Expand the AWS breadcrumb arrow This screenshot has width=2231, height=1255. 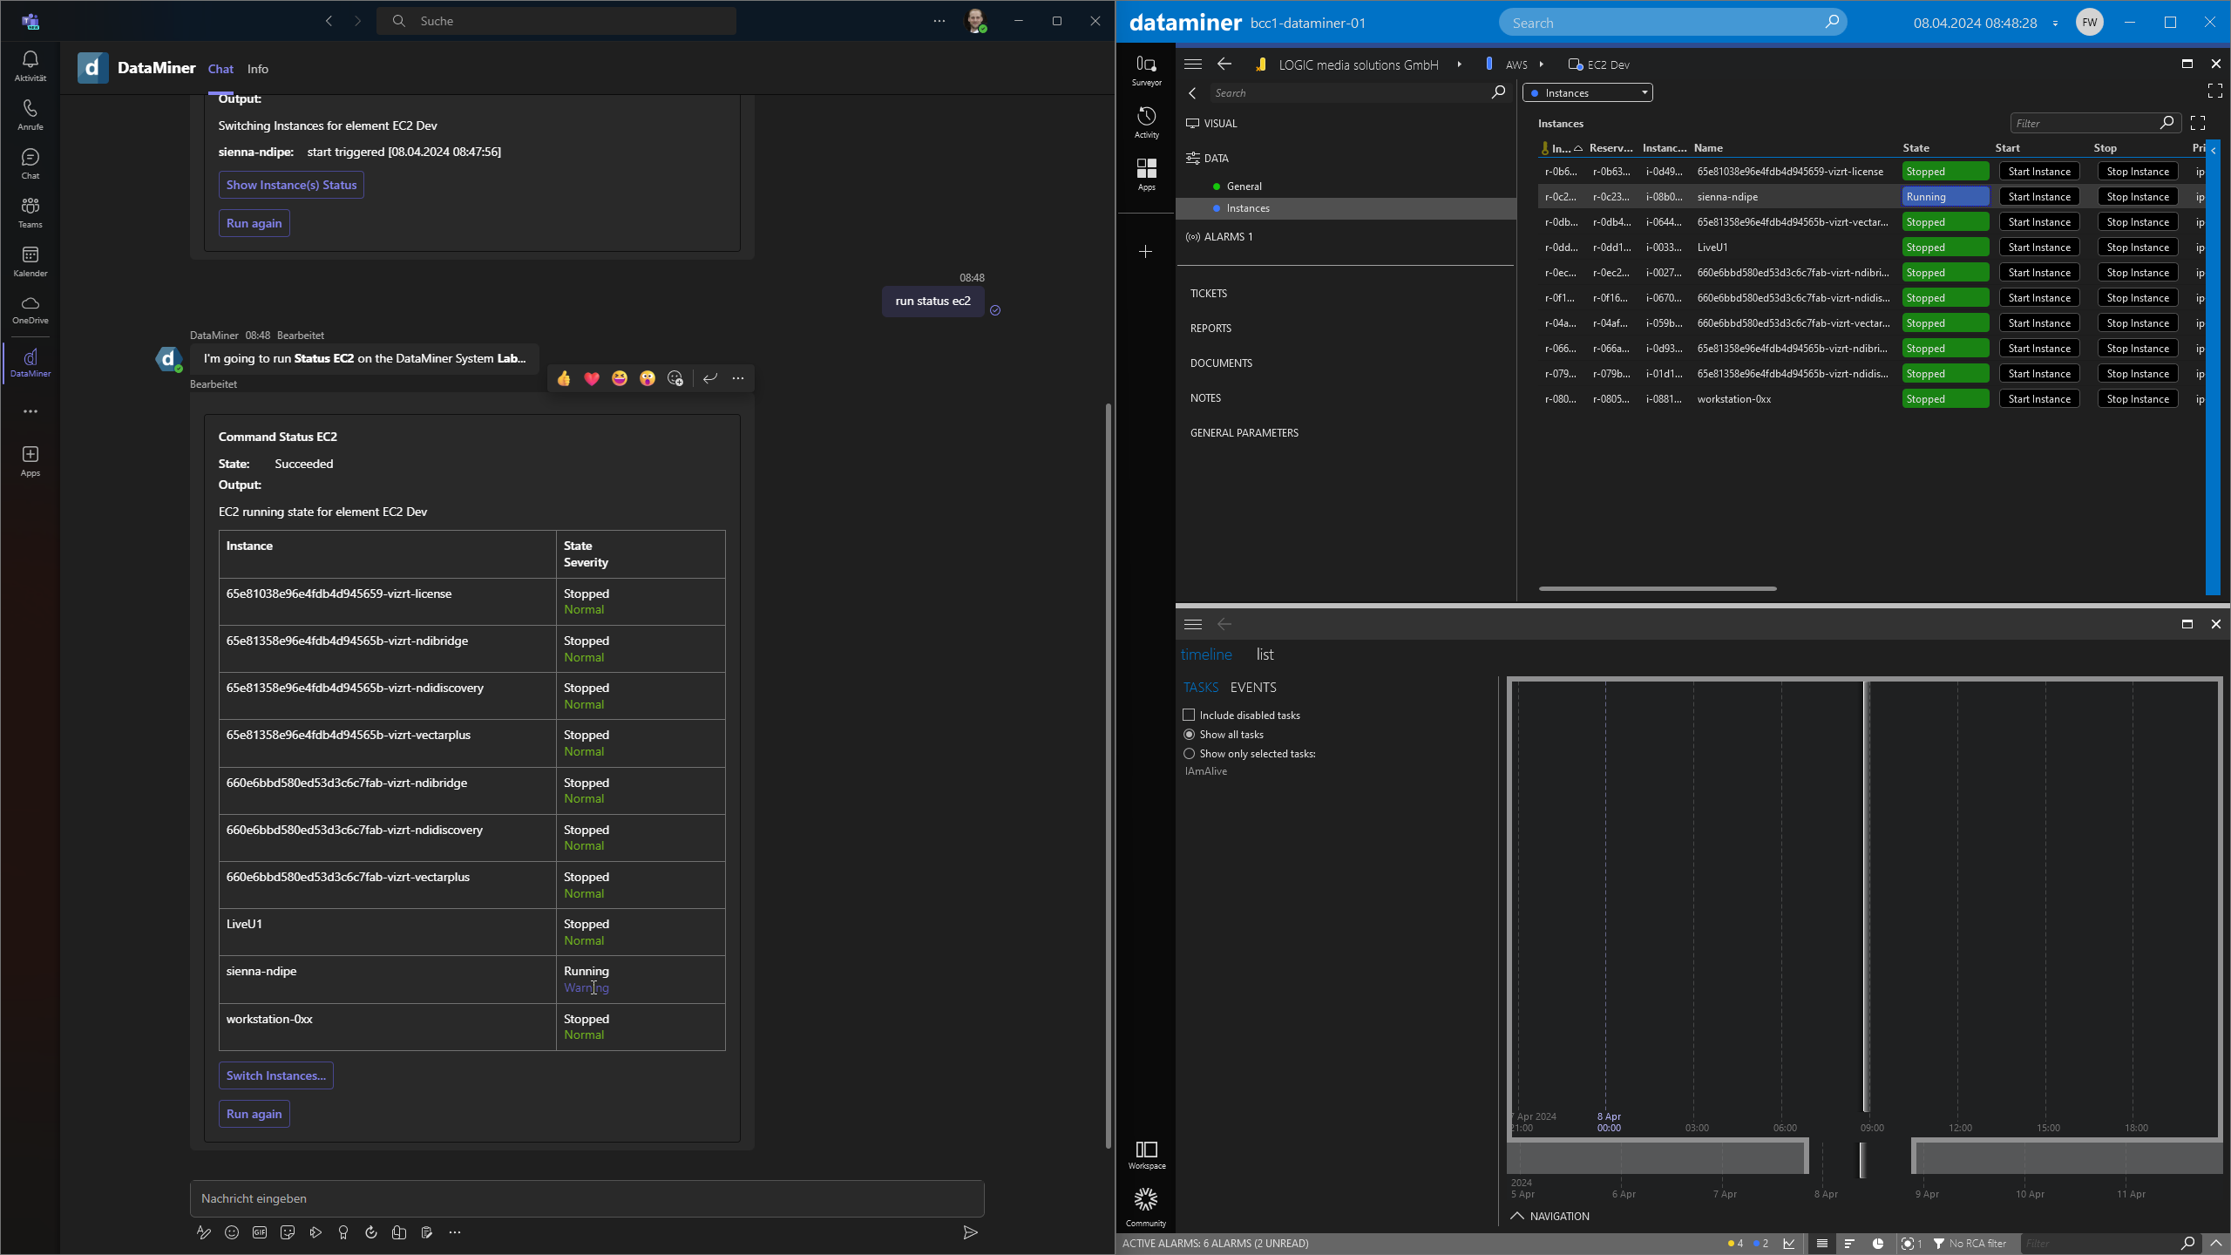coord(1542,64)
